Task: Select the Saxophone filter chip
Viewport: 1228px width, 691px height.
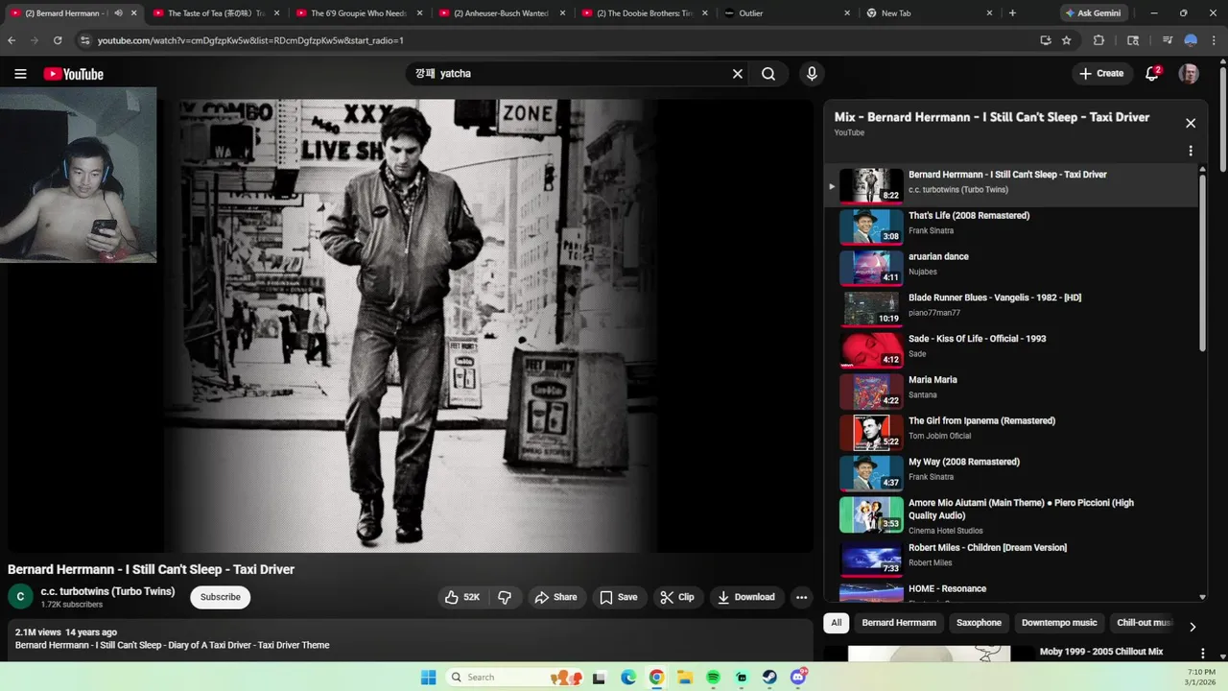Action: pyautogui.click(x=979, y=623)
